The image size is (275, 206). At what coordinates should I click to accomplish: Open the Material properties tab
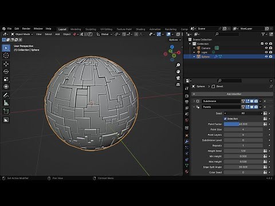pyautogui.click(x=187, y=172)
